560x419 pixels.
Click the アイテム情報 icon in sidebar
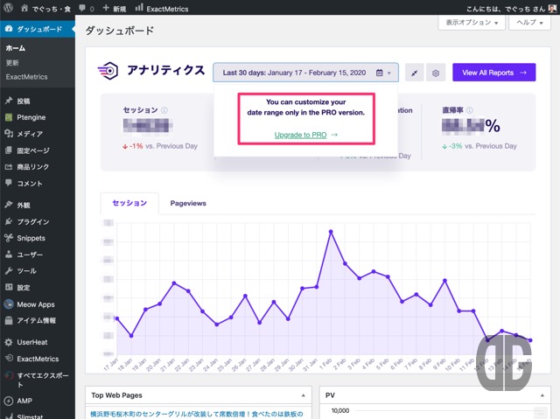click(9, 320)
